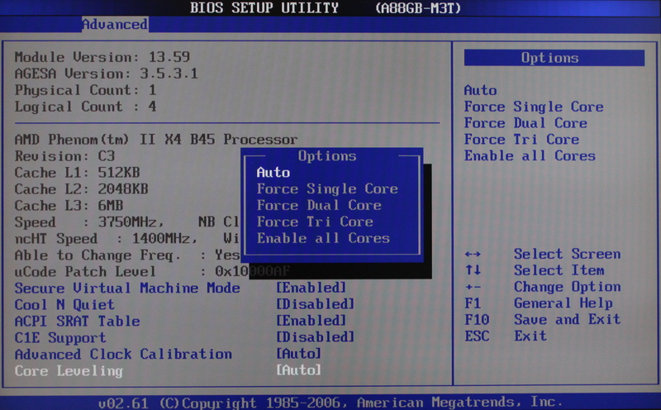Image resolution: width=661 pixels, height=410 pixels.
Task: Click American Megatrends copyright footer
Action: [330, 403]
